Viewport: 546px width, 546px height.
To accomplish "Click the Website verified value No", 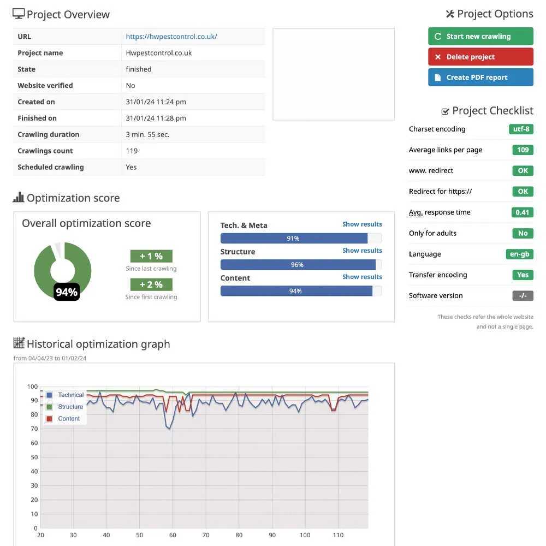I will (130, 86).
